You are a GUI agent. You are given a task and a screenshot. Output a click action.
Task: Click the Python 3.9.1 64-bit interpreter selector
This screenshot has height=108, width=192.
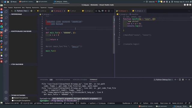12,103
